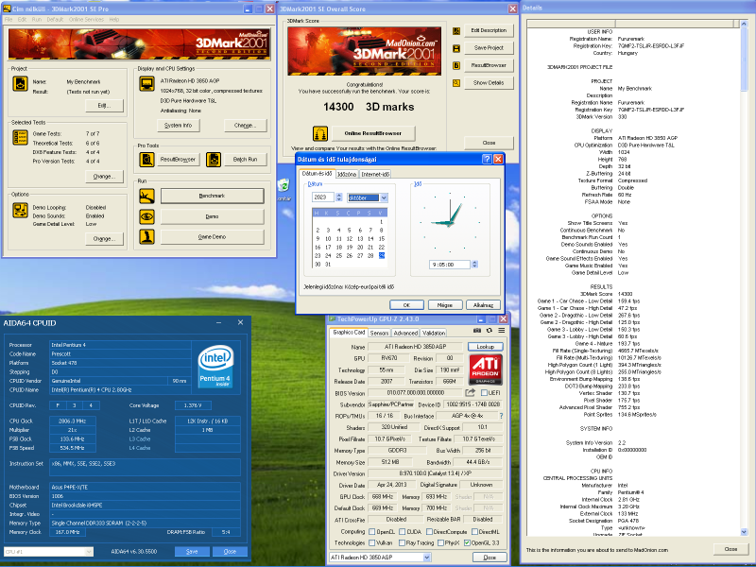Screen dimensions: 756x567
Task: Open the Online Services menu in 3DMark2001
Action: 86,20
